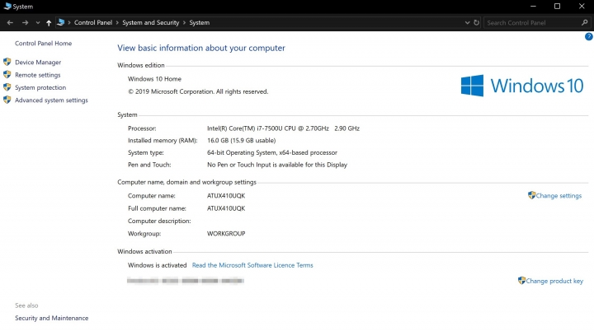Click the System window title icon
Viewport: 594px width, 331px height.
7,6
